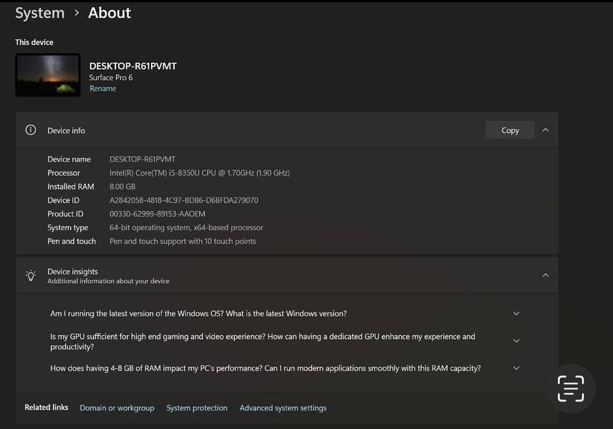Image resolution: width=613 pixels, height=429 pixels.
Task: Collapse the Device info section chevron
Action: (x=546, y=130)
